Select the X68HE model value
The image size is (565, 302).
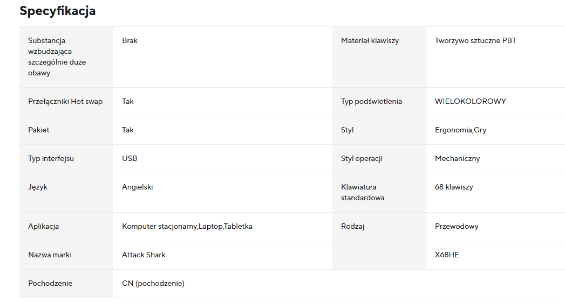click(447, 255)
